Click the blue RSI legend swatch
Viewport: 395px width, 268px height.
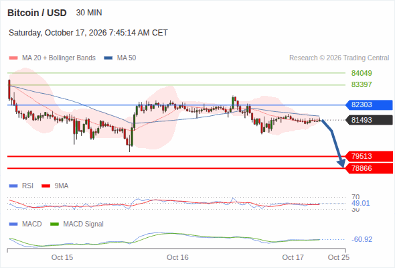[13, 186]
